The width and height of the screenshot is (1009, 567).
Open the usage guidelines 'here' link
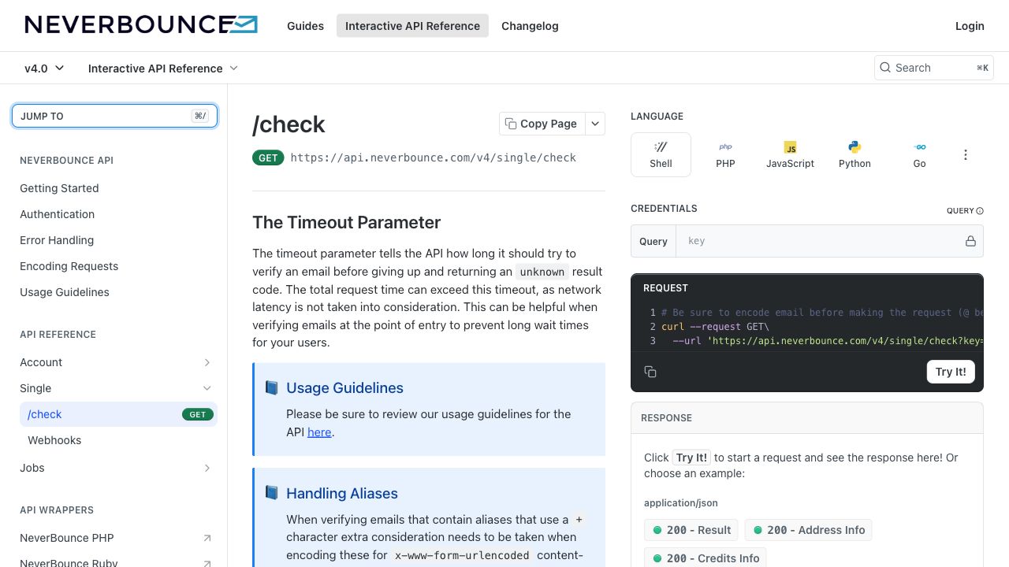coord(319,432)
